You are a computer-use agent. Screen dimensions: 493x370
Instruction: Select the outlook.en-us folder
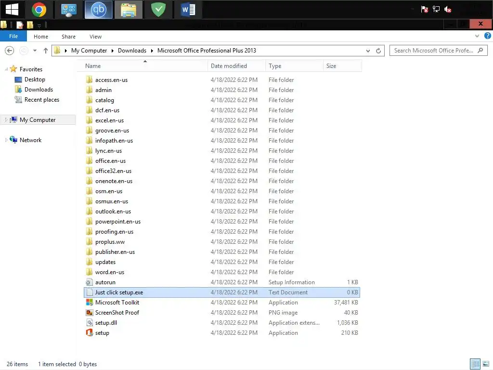113,211
